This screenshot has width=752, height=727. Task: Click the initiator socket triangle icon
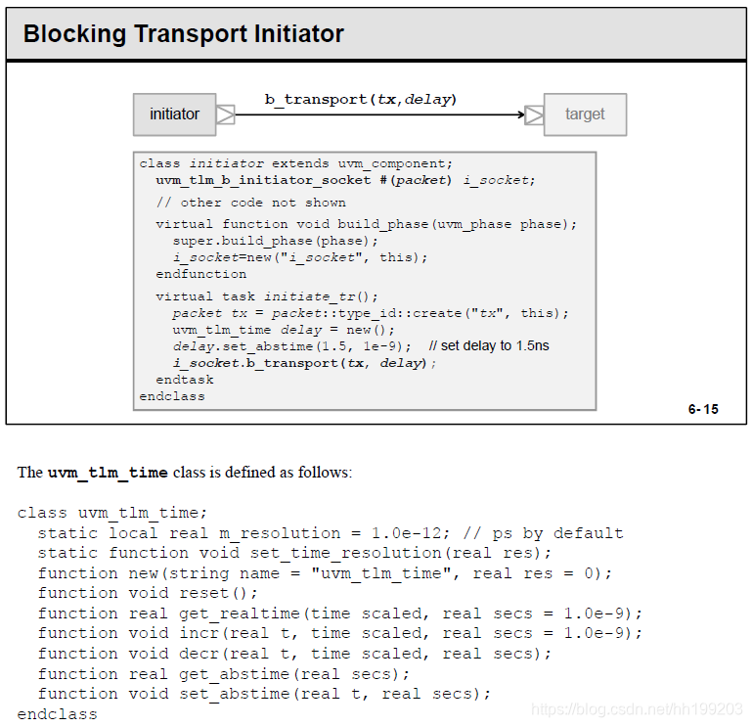pyautogui.click(x=226, y=114)
